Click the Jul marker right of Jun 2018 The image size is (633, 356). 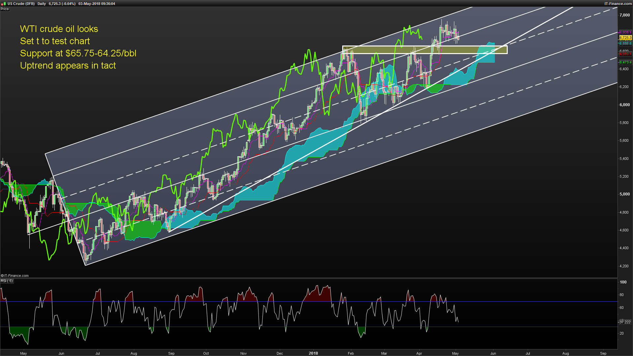point(528,353)
